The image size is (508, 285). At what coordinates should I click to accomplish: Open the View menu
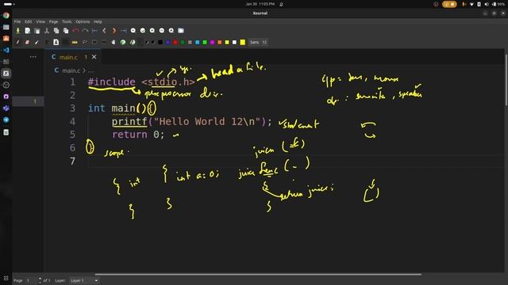pyautogui.click(x=40, y=21)
